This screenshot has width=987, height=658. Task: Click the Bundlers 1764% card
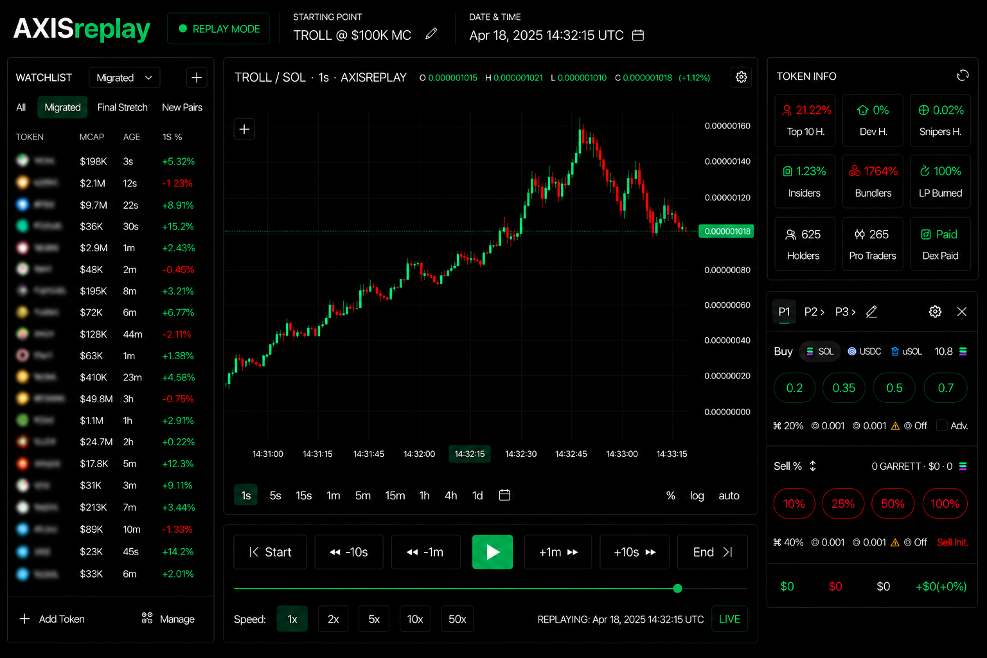coord(873,181)
